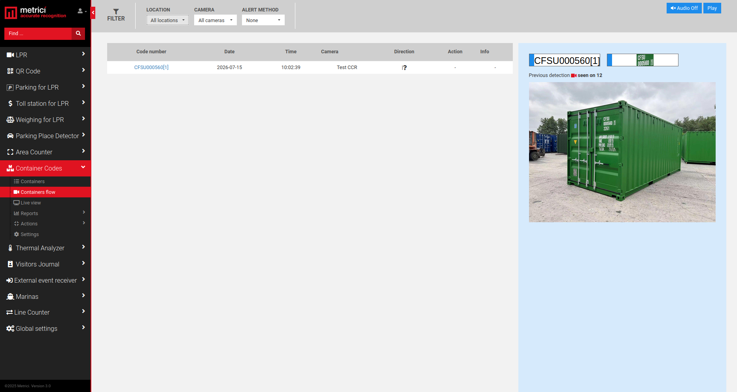Click the Toll station for LPR label
The width and height of the screenshot is (737, 392).
click(x=42, y=103)
